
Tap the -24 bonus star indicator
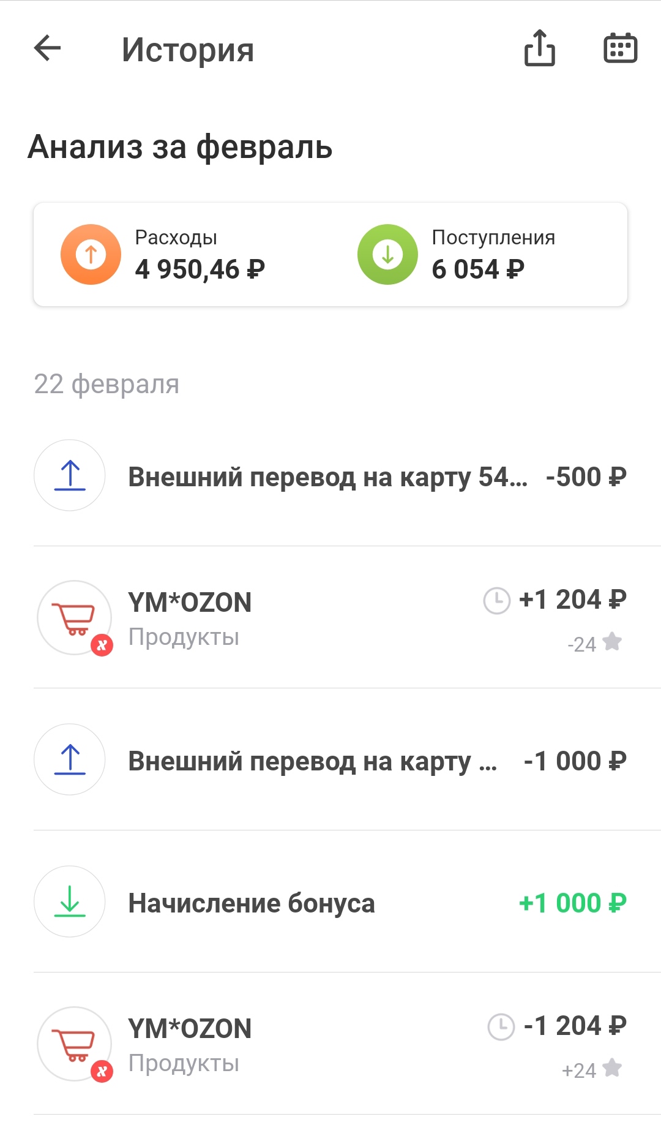coord(594,644)
